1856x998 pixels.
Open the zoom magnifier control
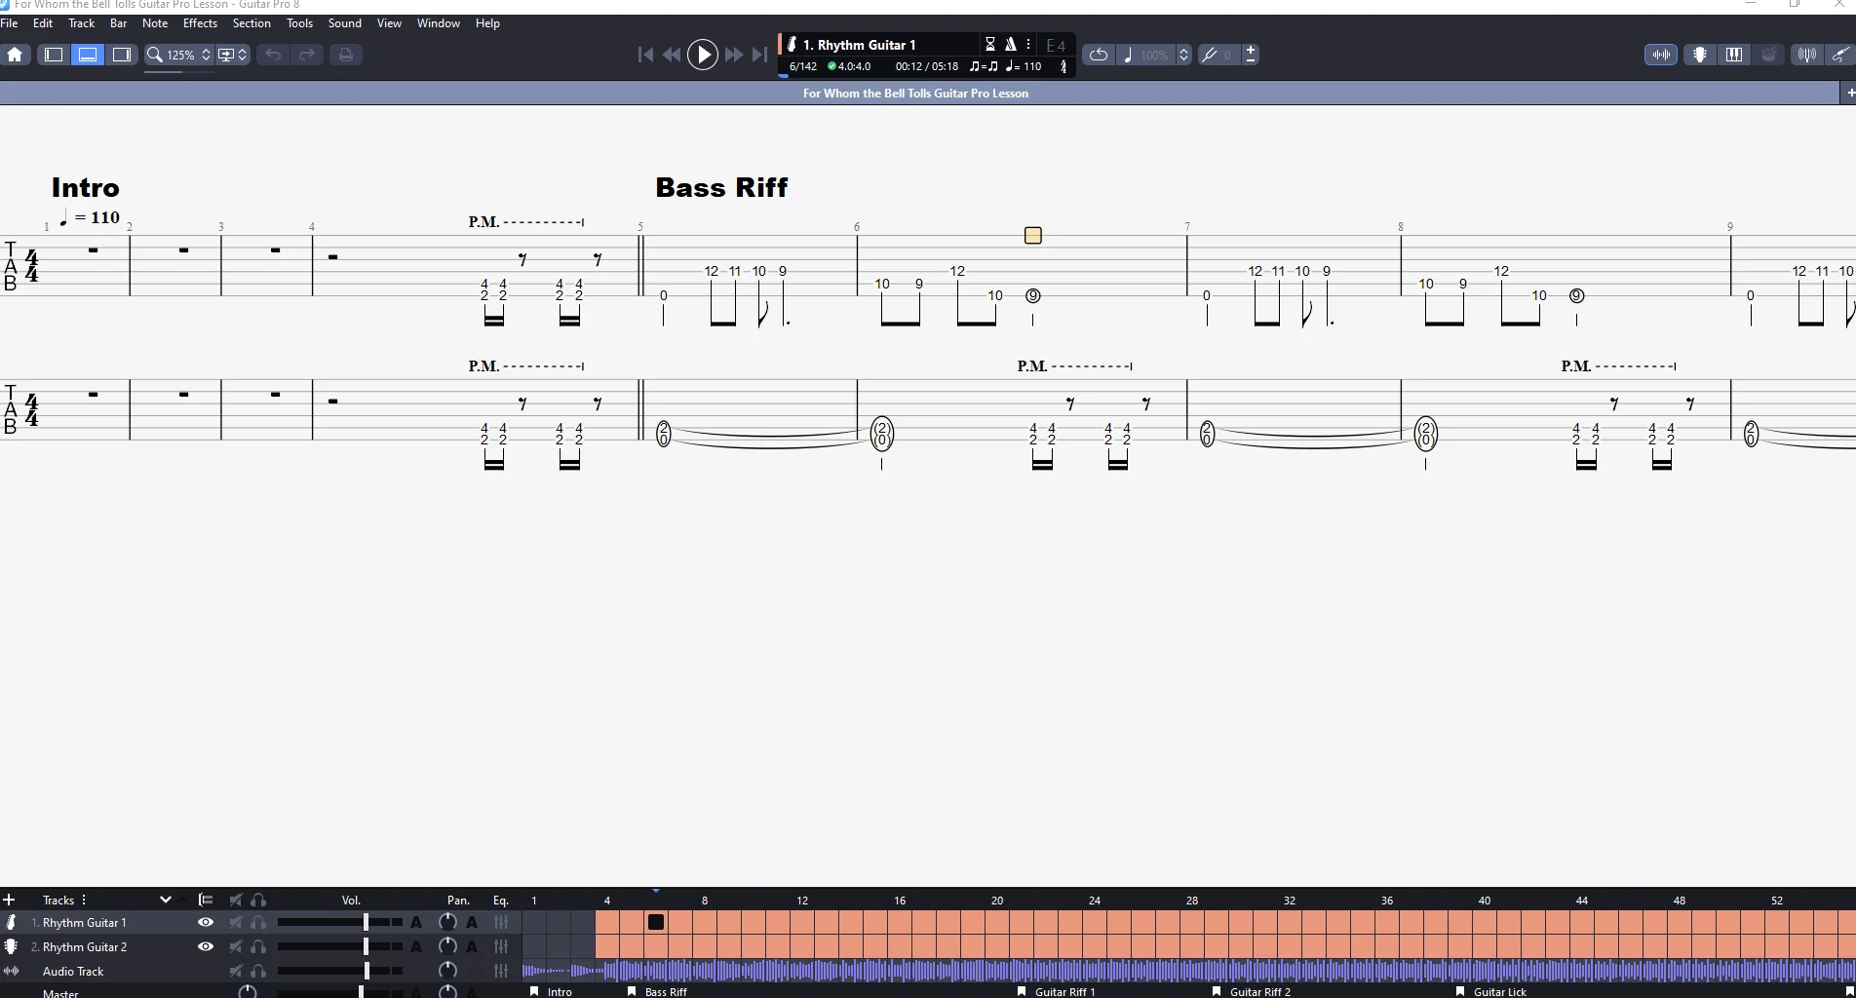(154, 55)
